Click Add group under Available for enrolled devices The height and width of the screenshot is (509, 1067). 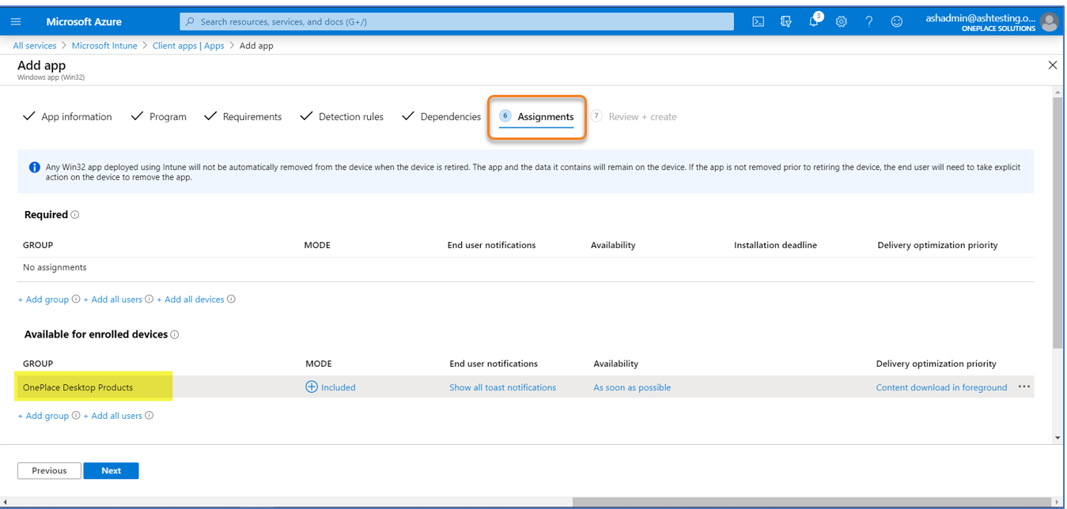pos(44,416)
